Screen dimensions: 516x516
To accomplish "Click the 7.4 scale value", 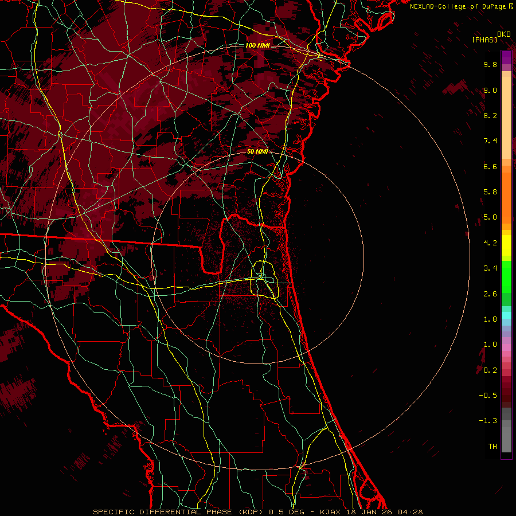I will point(490,141).
